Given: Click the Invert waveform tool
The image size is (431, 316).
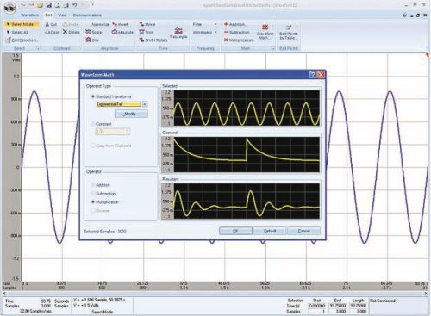Looking at the screenshot, I should pos(120,24).
